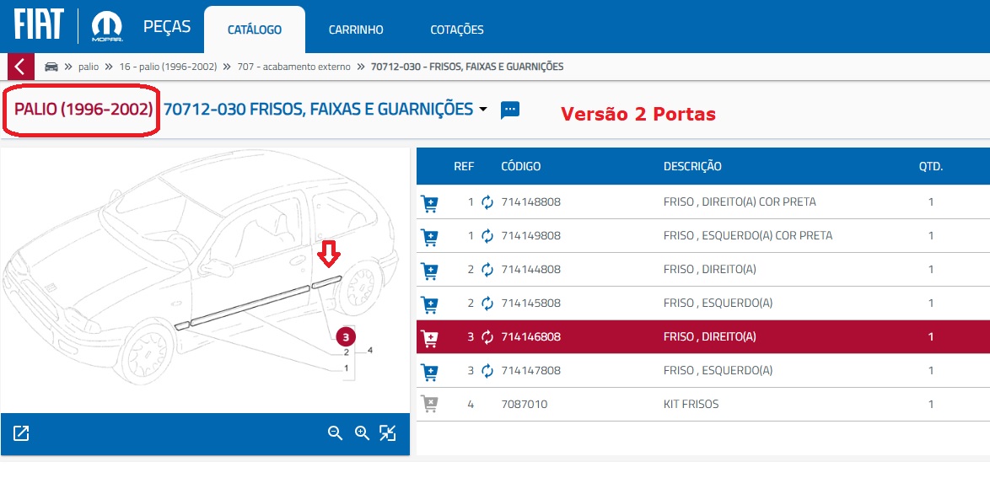Screen dimensions: 990x478
Task: Select the Kit Frisos row 7087010
Action: tap(691, 405)
